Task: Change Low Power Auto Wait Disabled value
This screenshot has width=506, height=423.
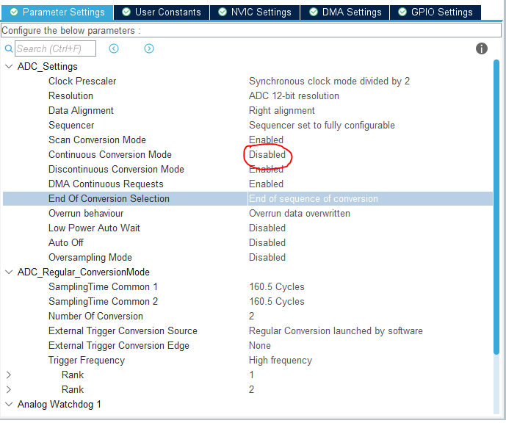Action: pyautogui.click(x=267, y=228)
